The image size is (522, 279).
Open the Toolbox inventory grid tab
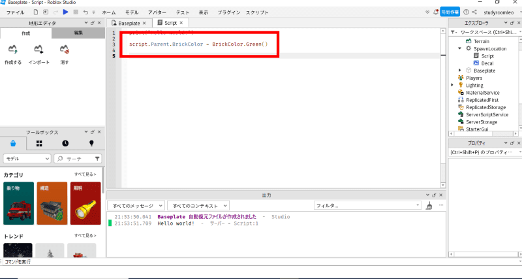[x=39, y=143]
